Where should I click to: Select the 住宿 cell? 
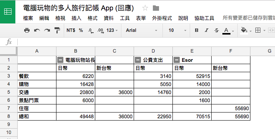[37, 108]
